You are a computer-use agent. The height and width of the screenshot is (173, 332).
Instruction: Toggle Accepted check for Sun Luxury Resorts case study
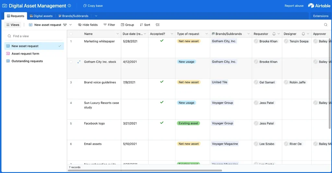click(162, 102)
